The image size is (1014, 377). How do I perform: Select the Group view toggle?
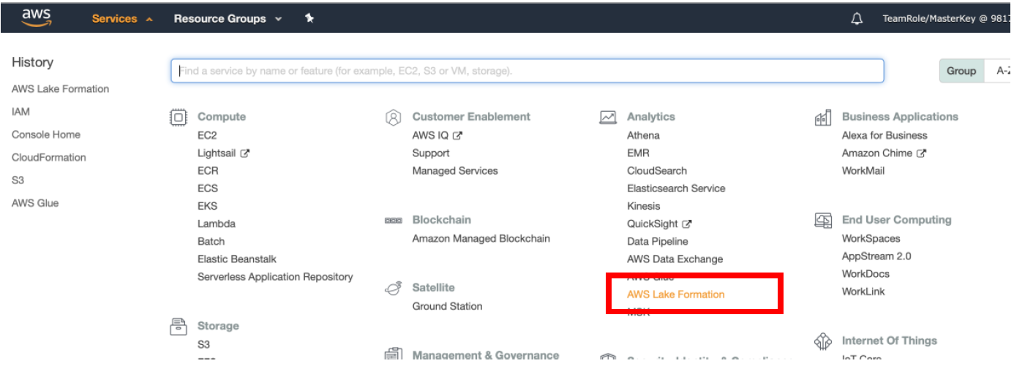click(961, 71)
